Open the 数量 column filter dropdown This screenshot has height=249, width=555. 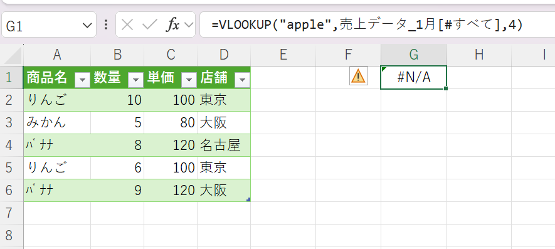(136, 80)
